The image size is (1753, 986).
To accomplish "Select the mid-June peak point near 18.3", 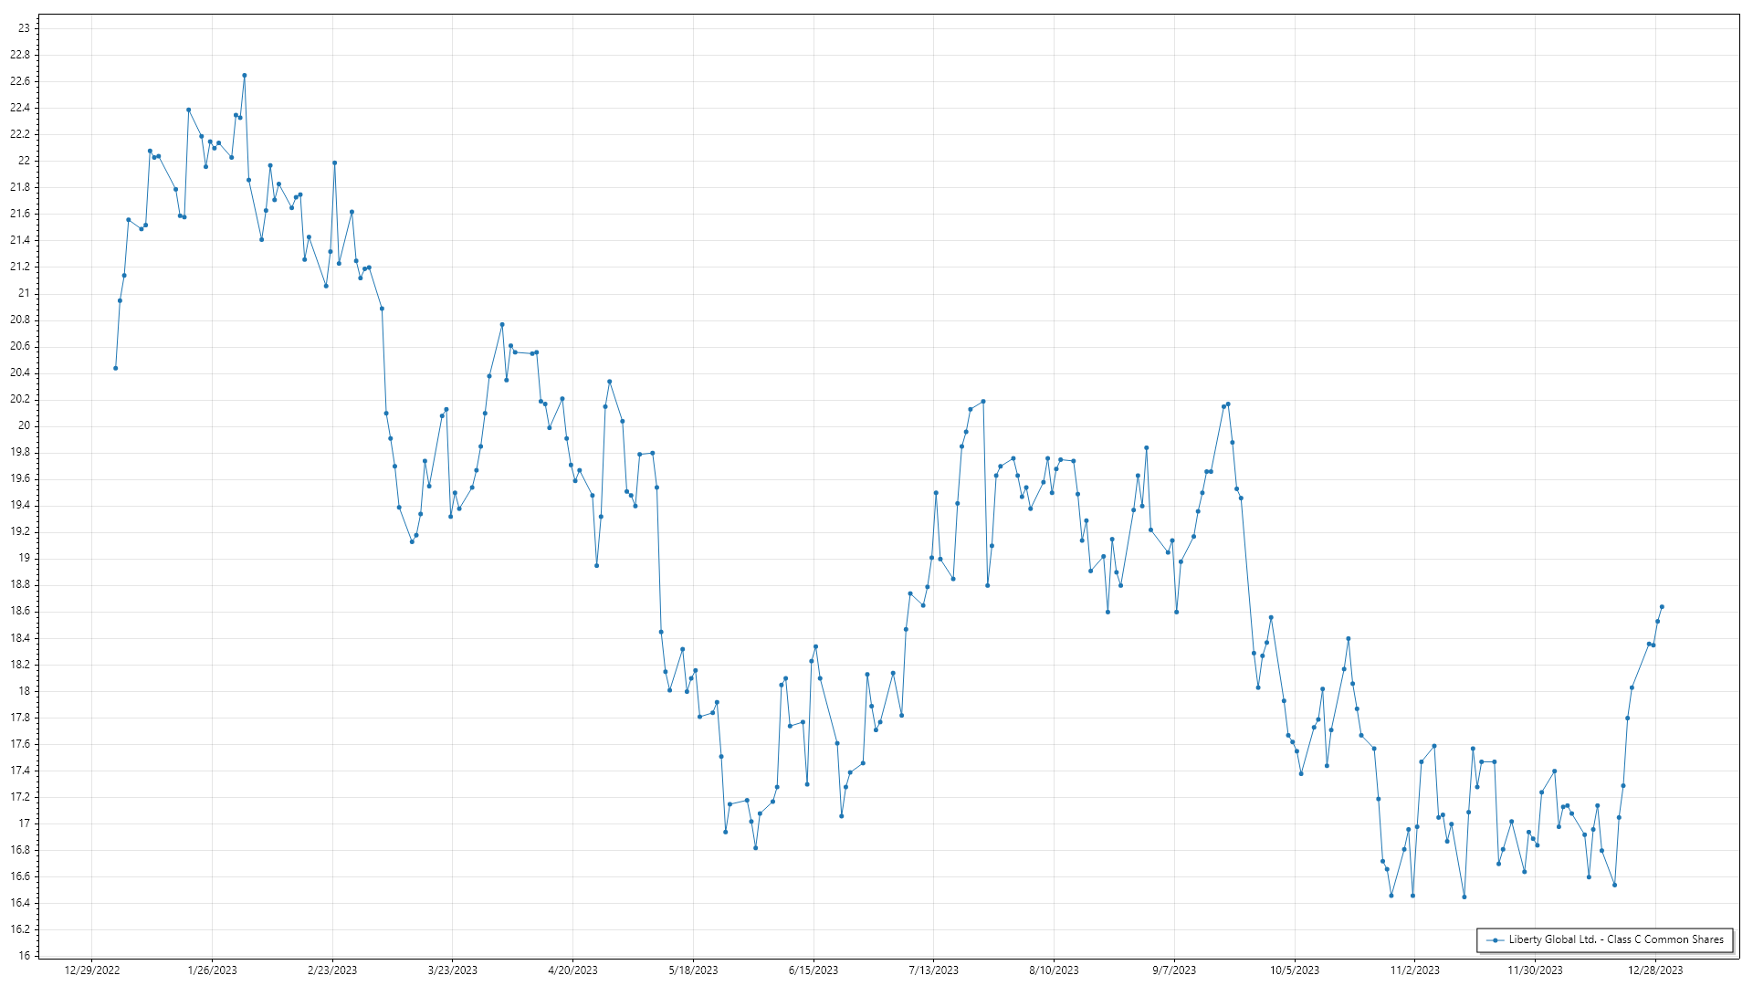I will point(815,647).
